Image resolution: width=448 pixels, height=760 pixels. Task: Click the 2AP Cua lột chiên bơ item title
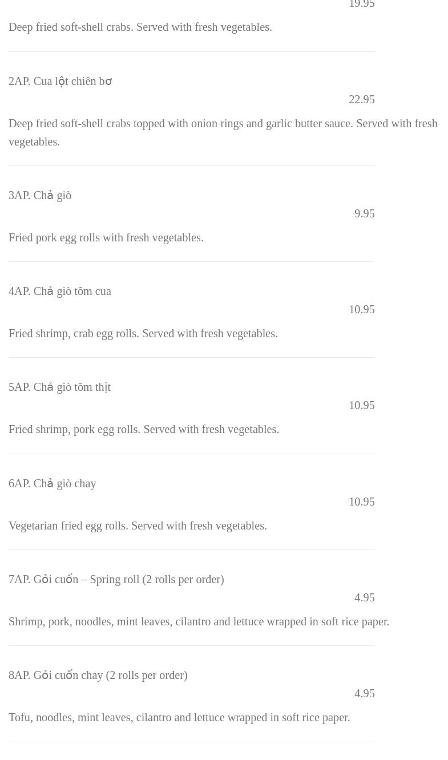pyautogui.click(x=60, y=81)
